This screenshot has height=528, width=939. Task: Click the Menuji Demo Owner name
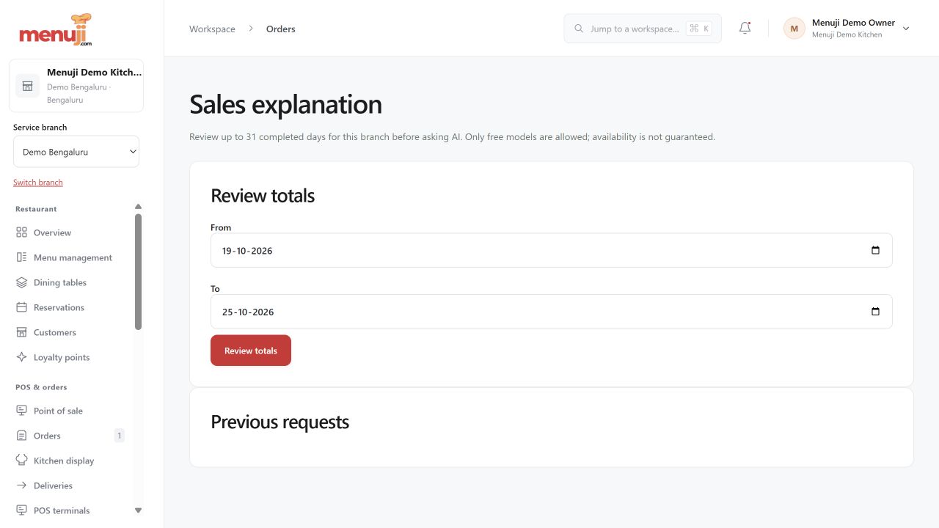pos(853,23)
